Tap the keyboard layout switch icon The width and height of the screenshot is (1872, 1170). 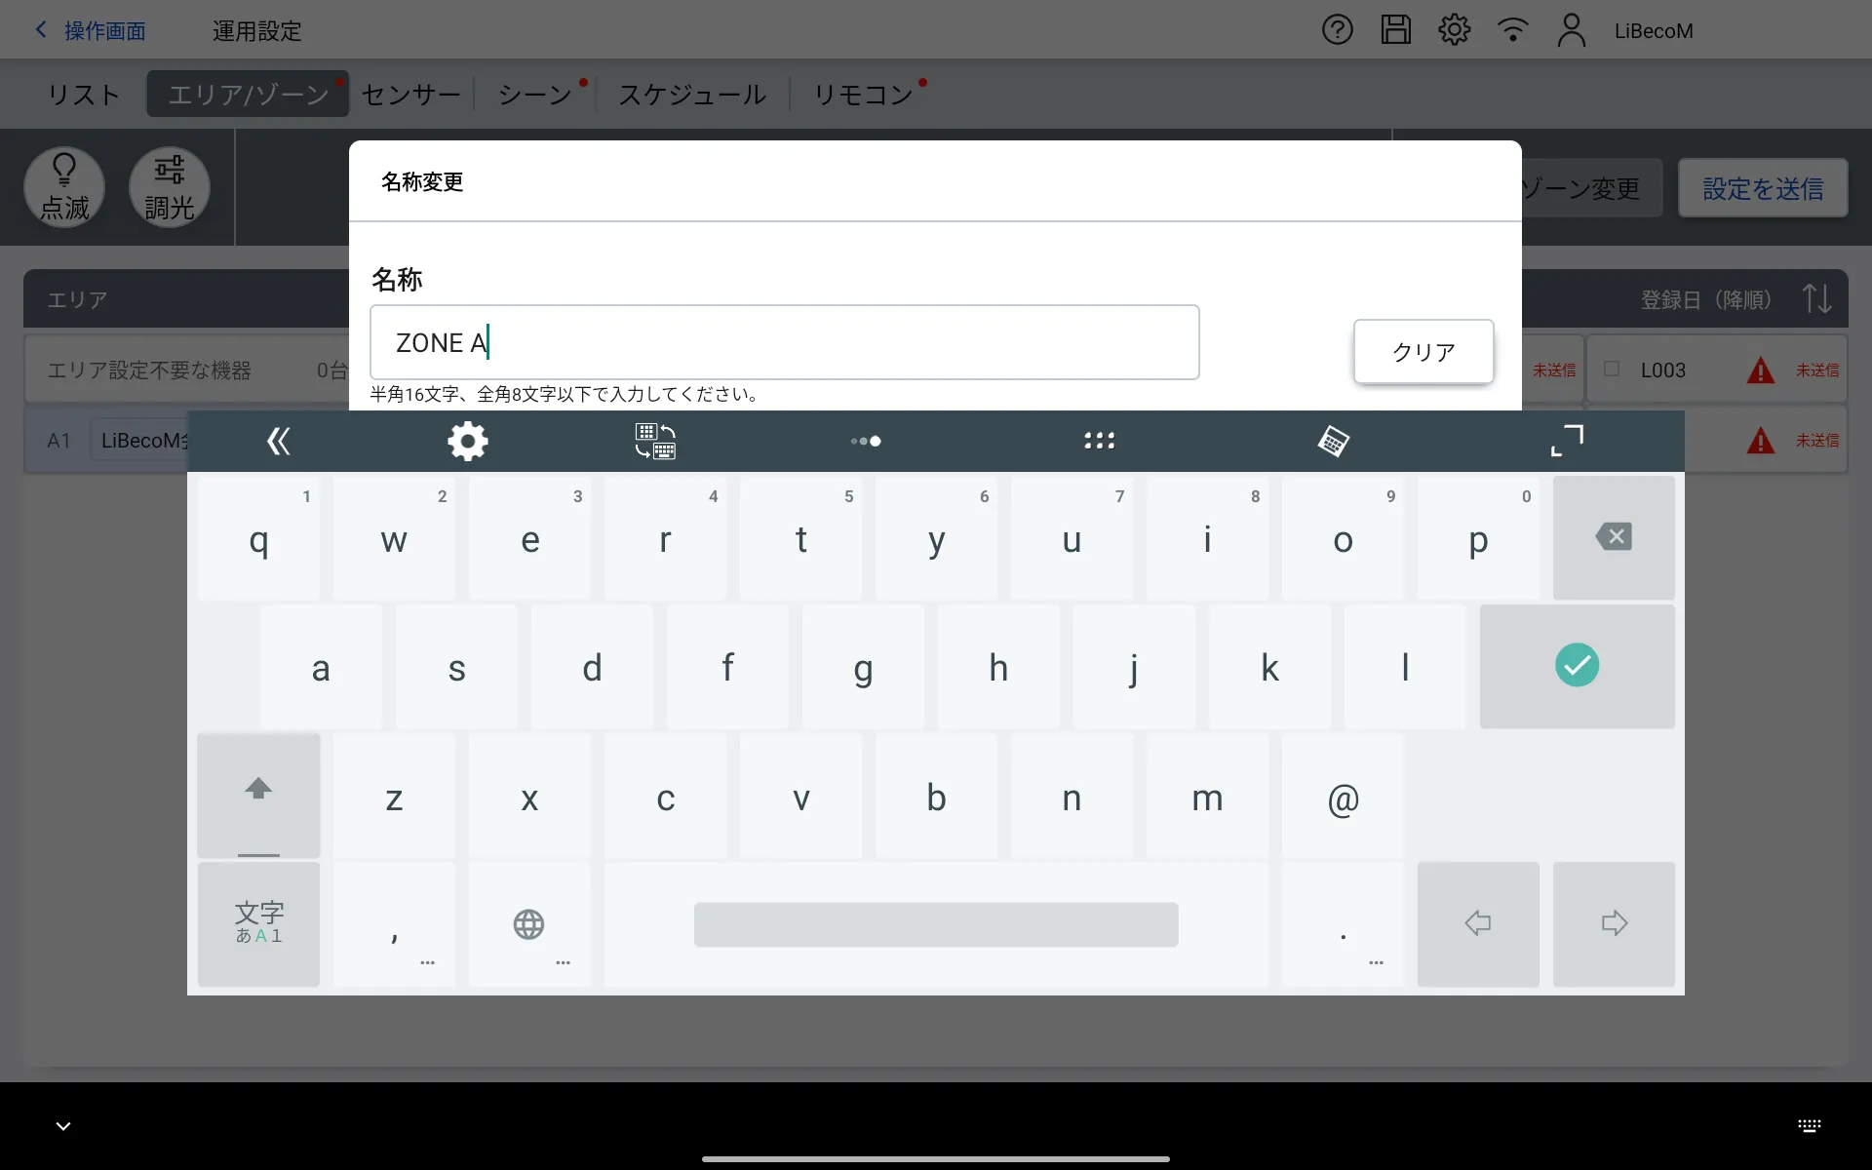(x=655, y=442)
